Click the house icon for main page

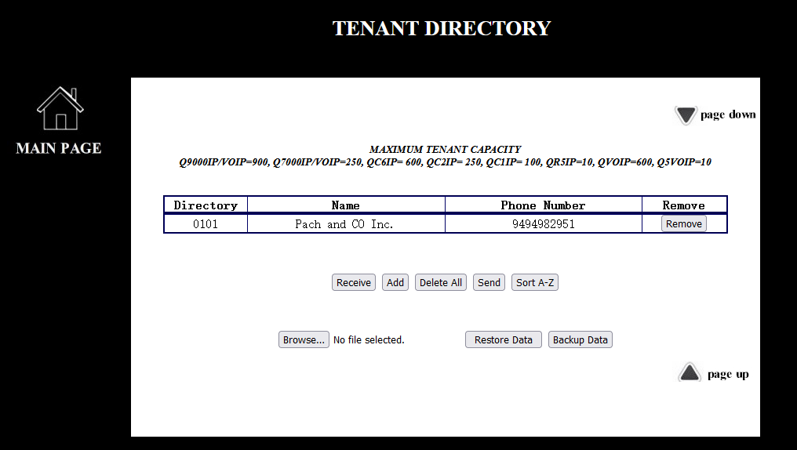60,108
